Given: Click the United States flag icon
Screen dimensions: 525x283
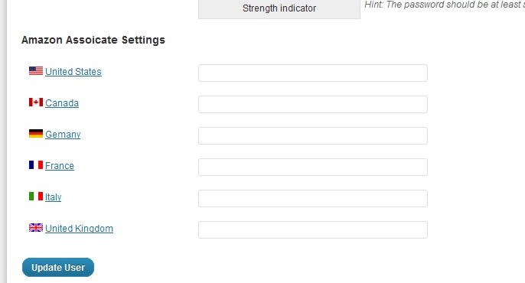Looking at the screenshot, I should pyautogui.click(x=36, y=70).
